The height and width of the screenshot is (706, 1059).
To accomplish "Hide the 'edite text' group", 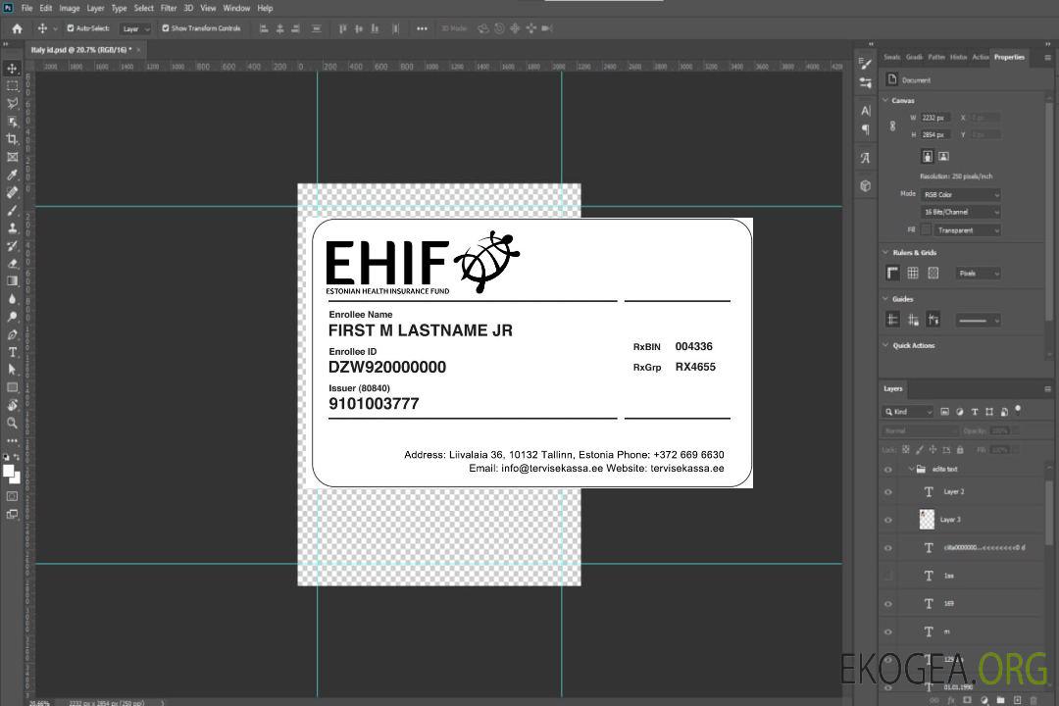I will click(888, 470).
